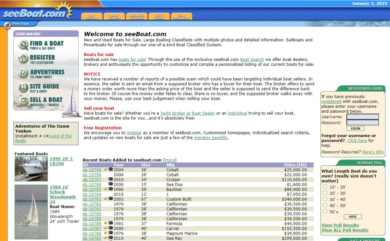
Task: Open the Lord of the Reefs link
Action: (44, 138)
